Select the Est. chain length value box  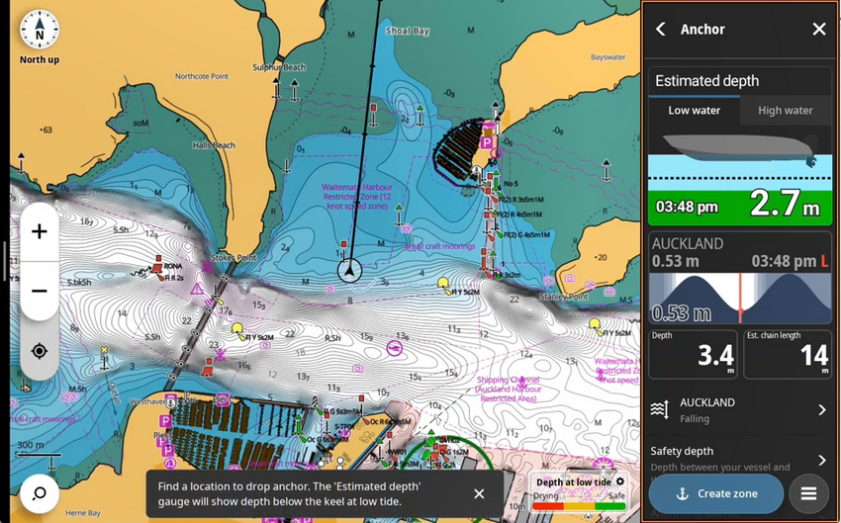(788, 354)
